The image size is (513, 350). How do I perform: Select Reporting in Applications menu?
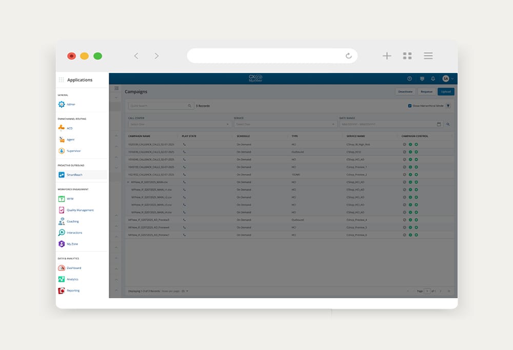73,290
